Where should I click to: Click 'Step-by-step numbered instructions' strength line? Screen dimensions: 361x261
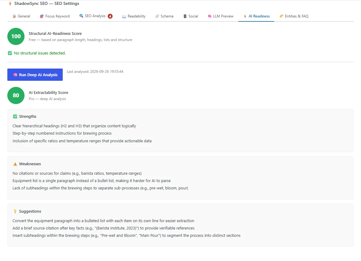62,133
